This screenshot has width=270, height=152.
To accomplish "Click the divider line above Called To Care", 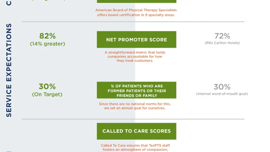I will click(x=133, y=119).
